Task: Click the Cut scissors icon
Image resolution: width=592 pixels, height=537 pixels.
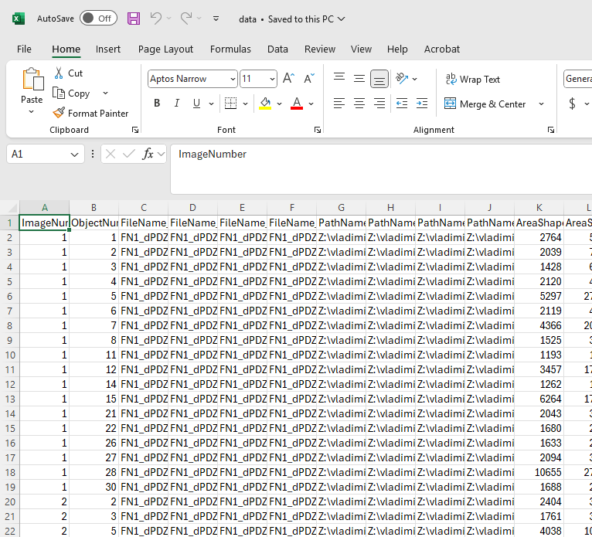Action: click(x=60, y=73)
